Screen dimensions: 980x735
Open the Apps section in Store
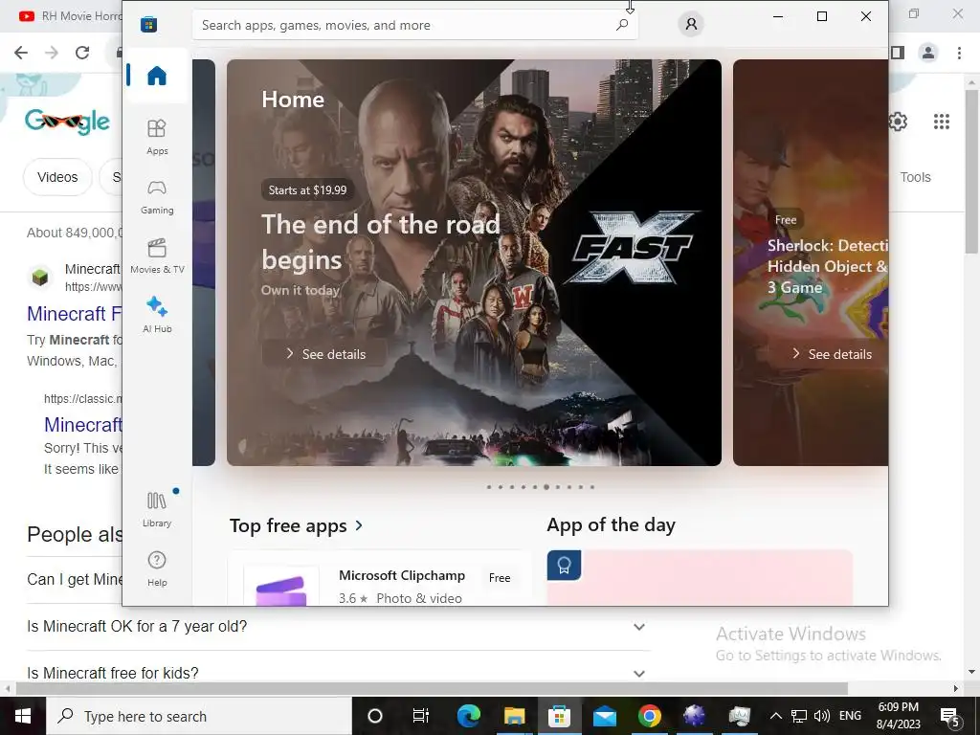click(x=157, y=137)
